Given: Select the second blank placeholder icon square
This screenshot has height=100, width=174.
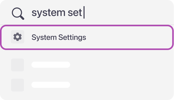Looking at the screenshot, I should (x=18, y=85).
